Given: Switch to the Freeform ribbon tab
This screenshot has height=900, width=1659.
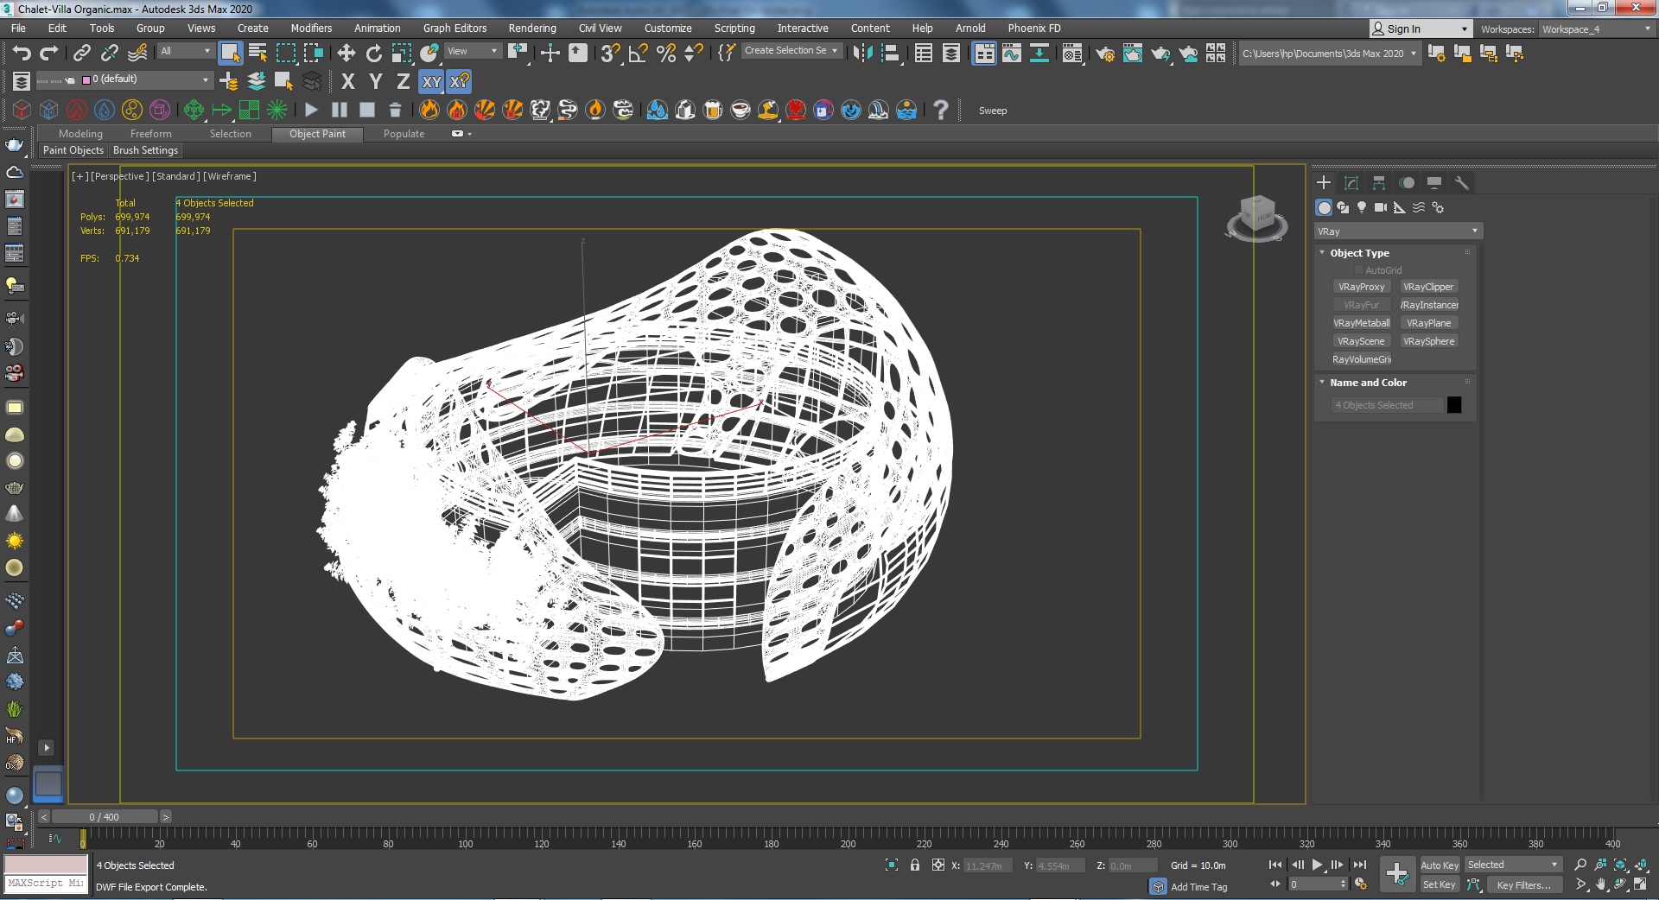Looking at the screenshot, I should click(x=150, y=134).
